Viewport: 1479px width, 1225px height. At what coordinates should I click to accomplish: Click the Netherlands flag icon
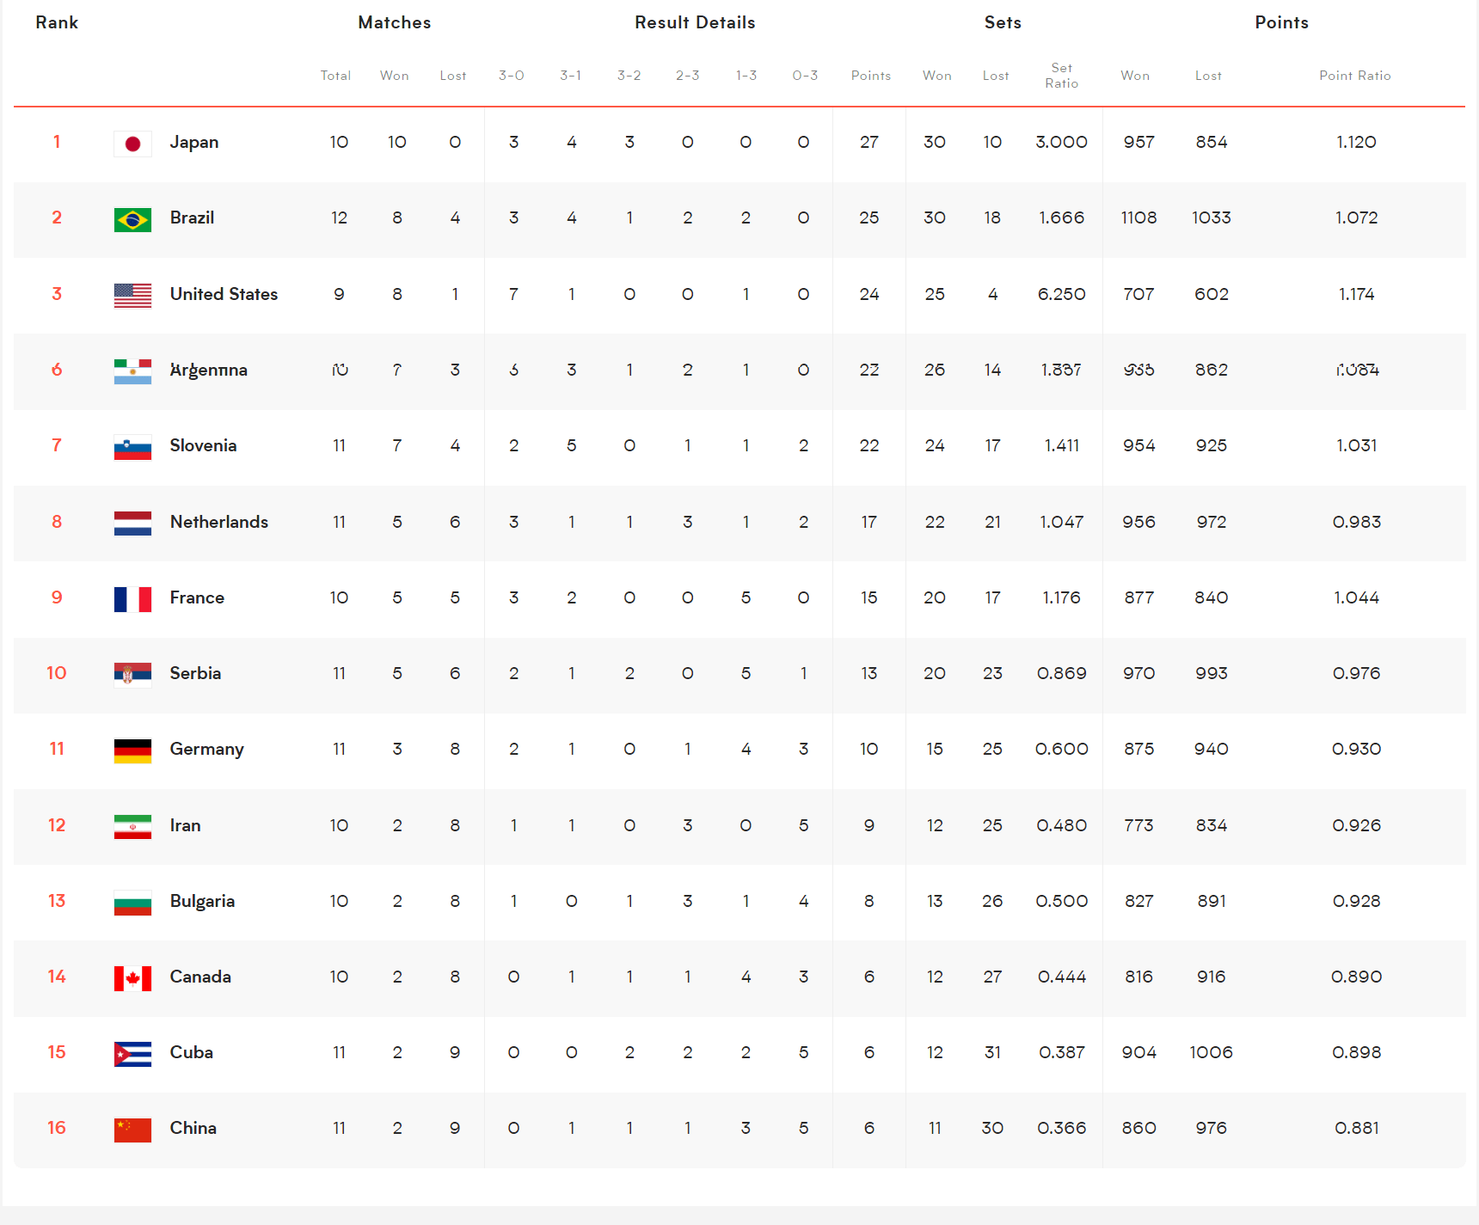[132, 523]
